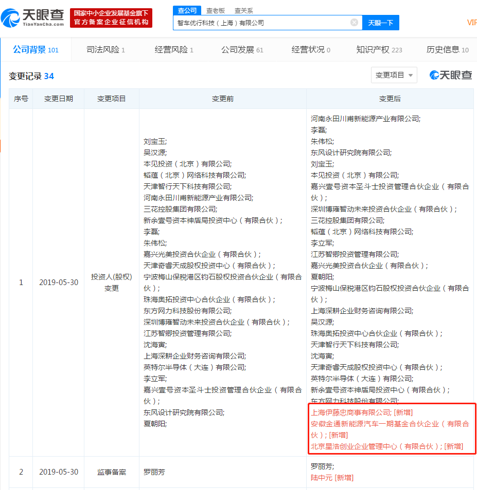
Task: Open 英特尔半导体（大连）有限公司 in 变更前 column
Action: pyautogui.click(x=195, y=368)
